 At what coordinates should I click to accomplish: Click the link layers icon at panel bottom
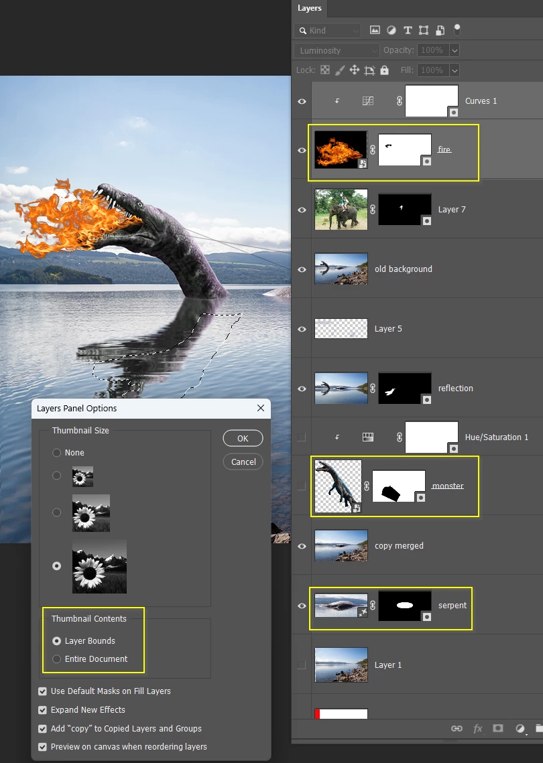pyautogui.click(x=457, y=728)
